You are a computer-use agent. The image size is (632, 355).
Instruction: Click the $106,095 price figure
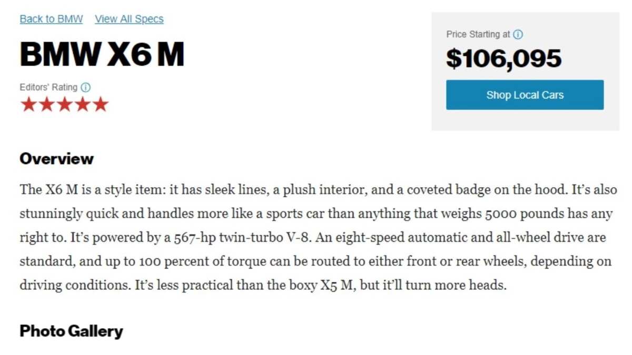pos(503,58)
